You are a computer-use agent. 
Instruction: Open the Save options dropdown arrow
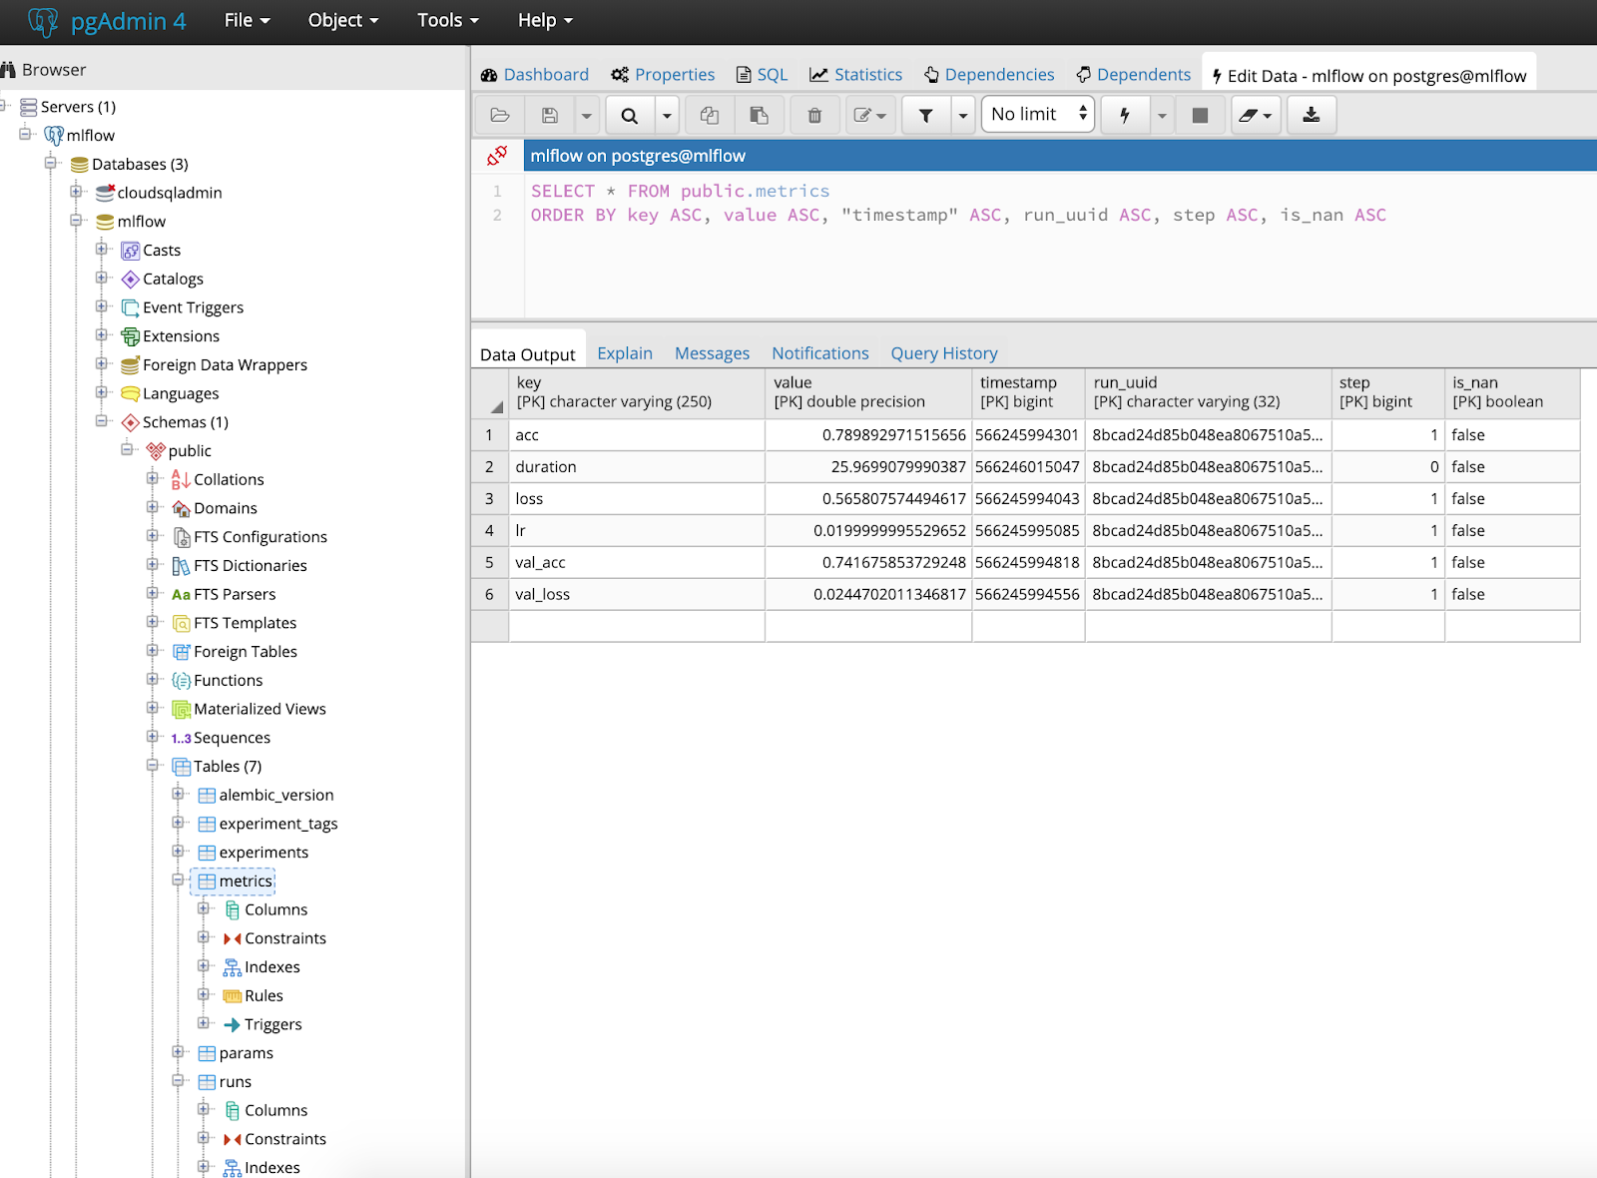[x=587, y=115]
